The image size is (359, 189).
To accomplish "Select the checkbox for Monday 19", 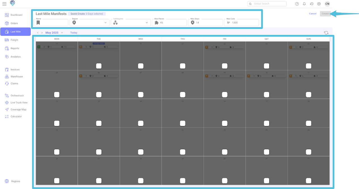I will pos(57,152).
